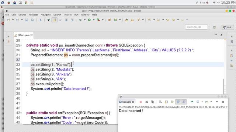Open the Refactor menu

(x=34, y=15)
